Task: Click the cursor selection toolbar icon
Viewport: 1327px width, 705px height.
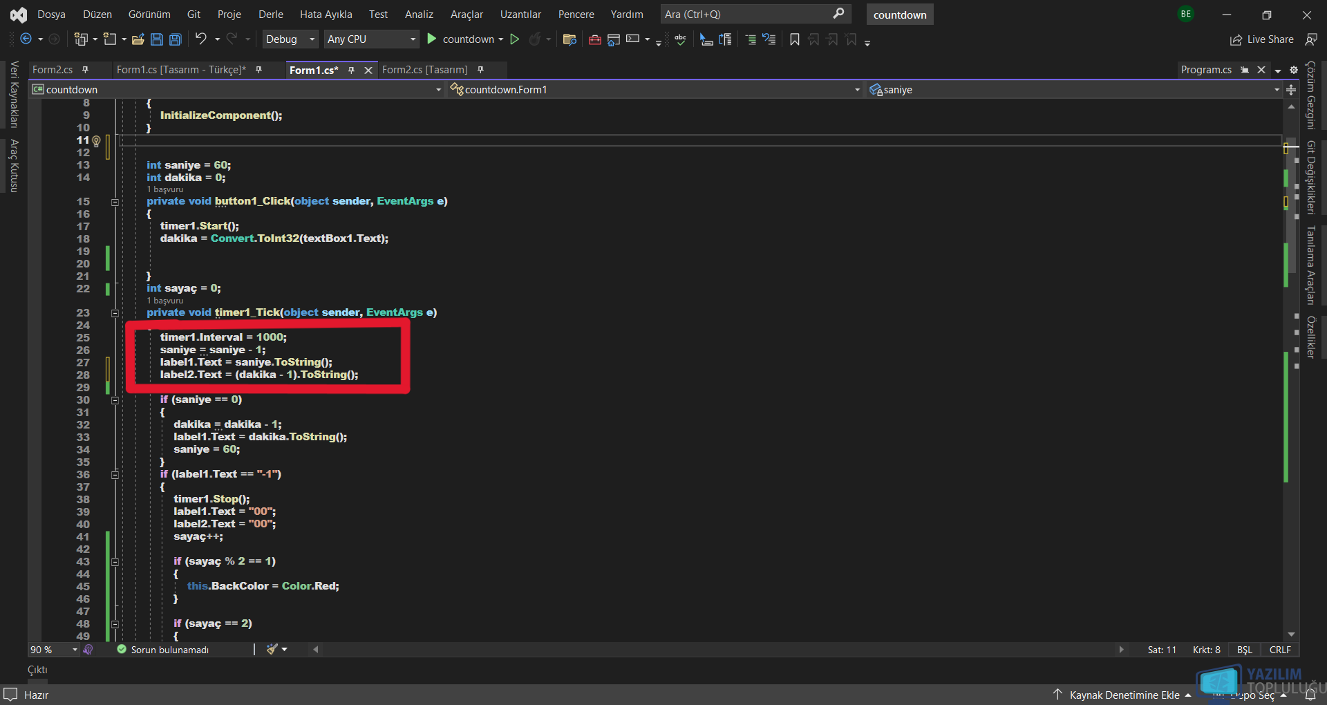Action: (x=706, y=39)
